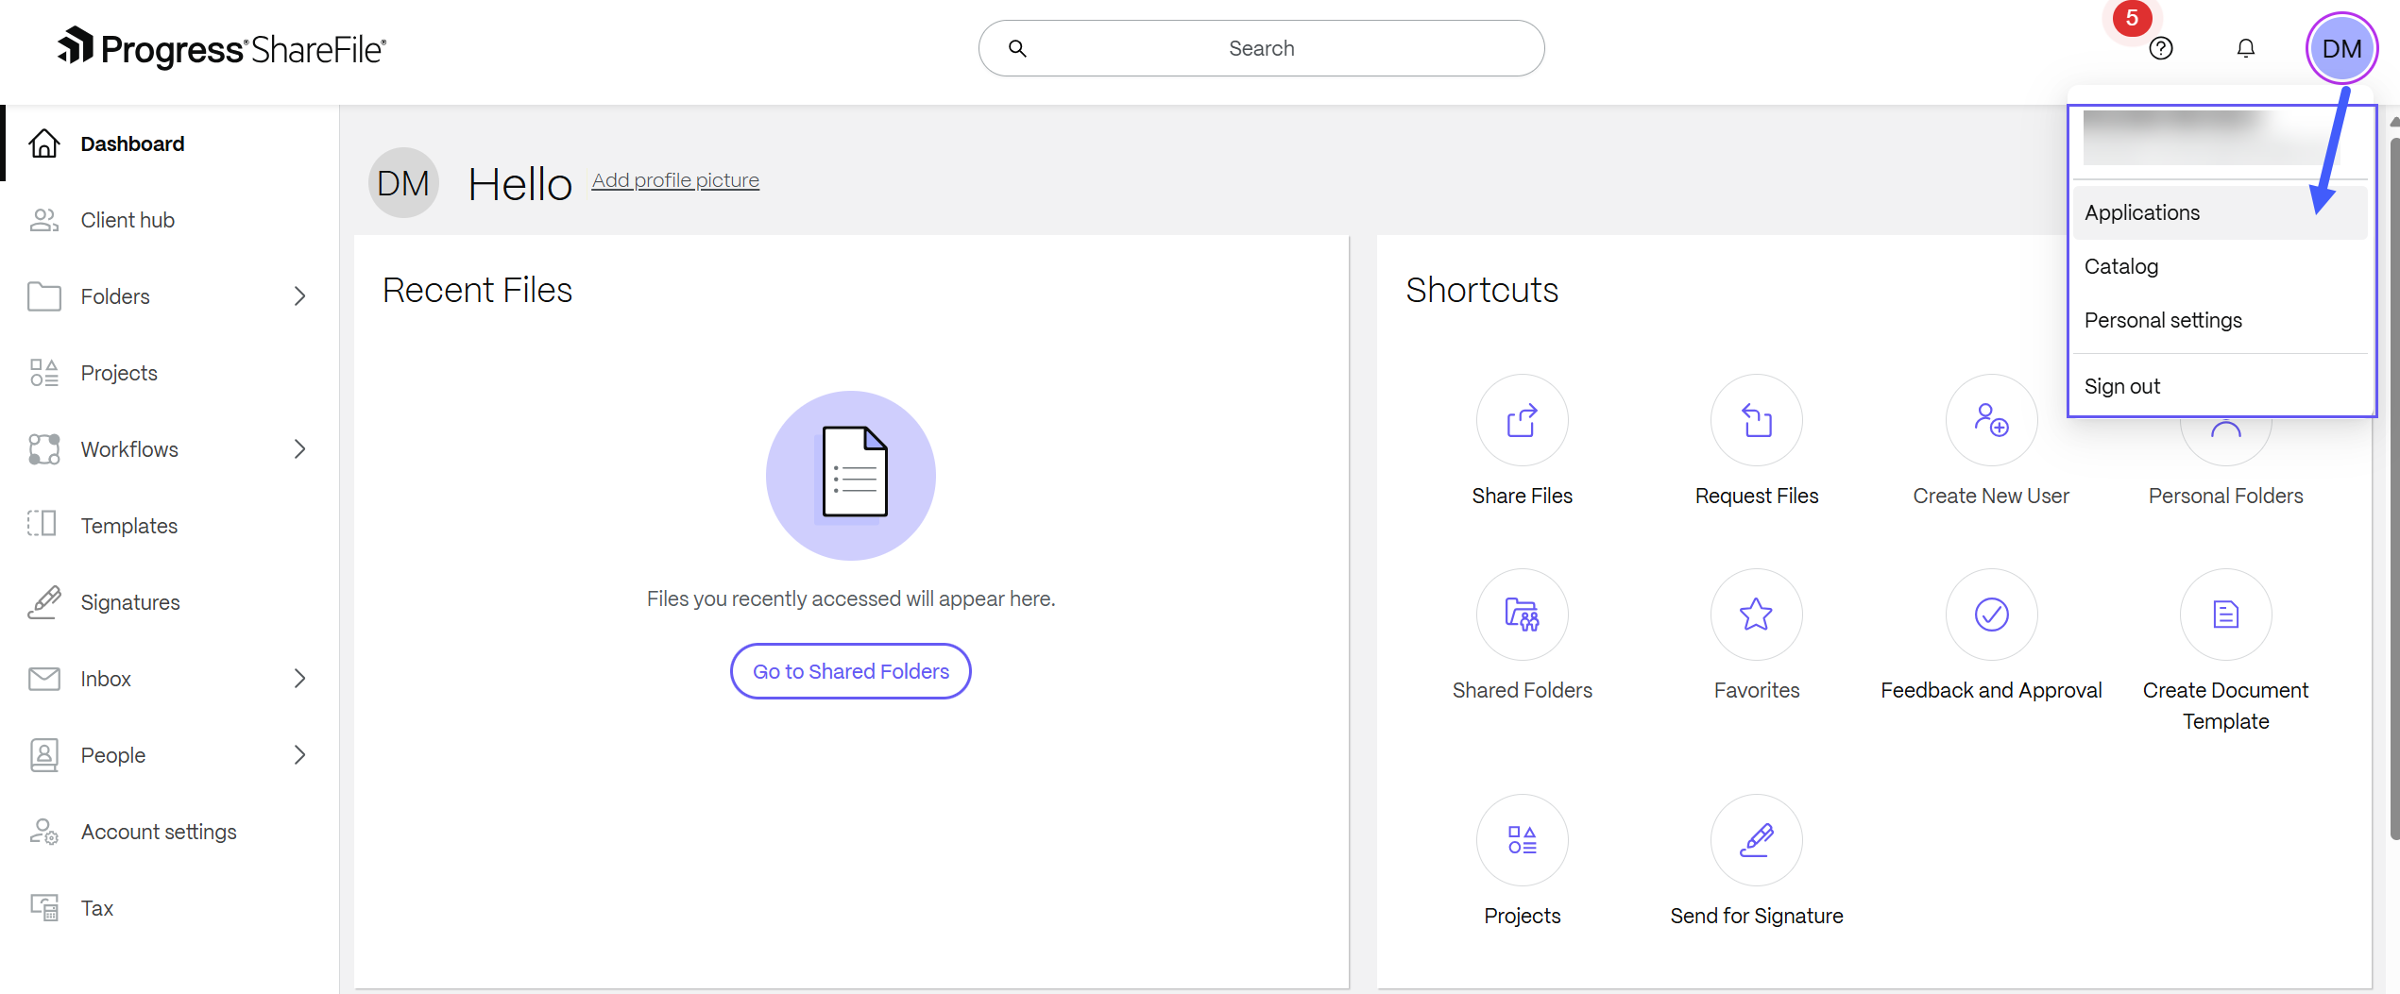Open the Add profile picture link

(x=674, y=179)
